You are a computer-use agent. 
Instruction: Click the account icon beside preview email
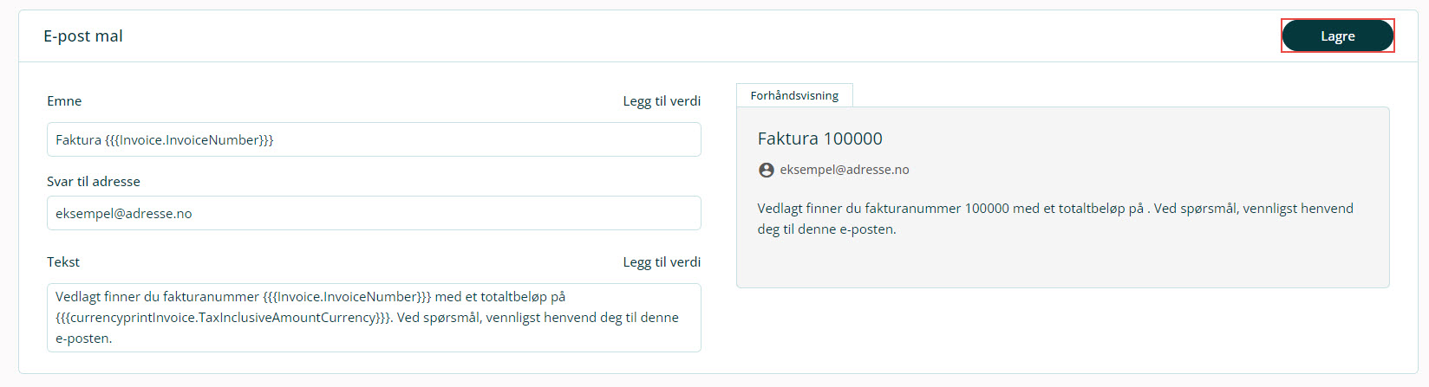767,171
